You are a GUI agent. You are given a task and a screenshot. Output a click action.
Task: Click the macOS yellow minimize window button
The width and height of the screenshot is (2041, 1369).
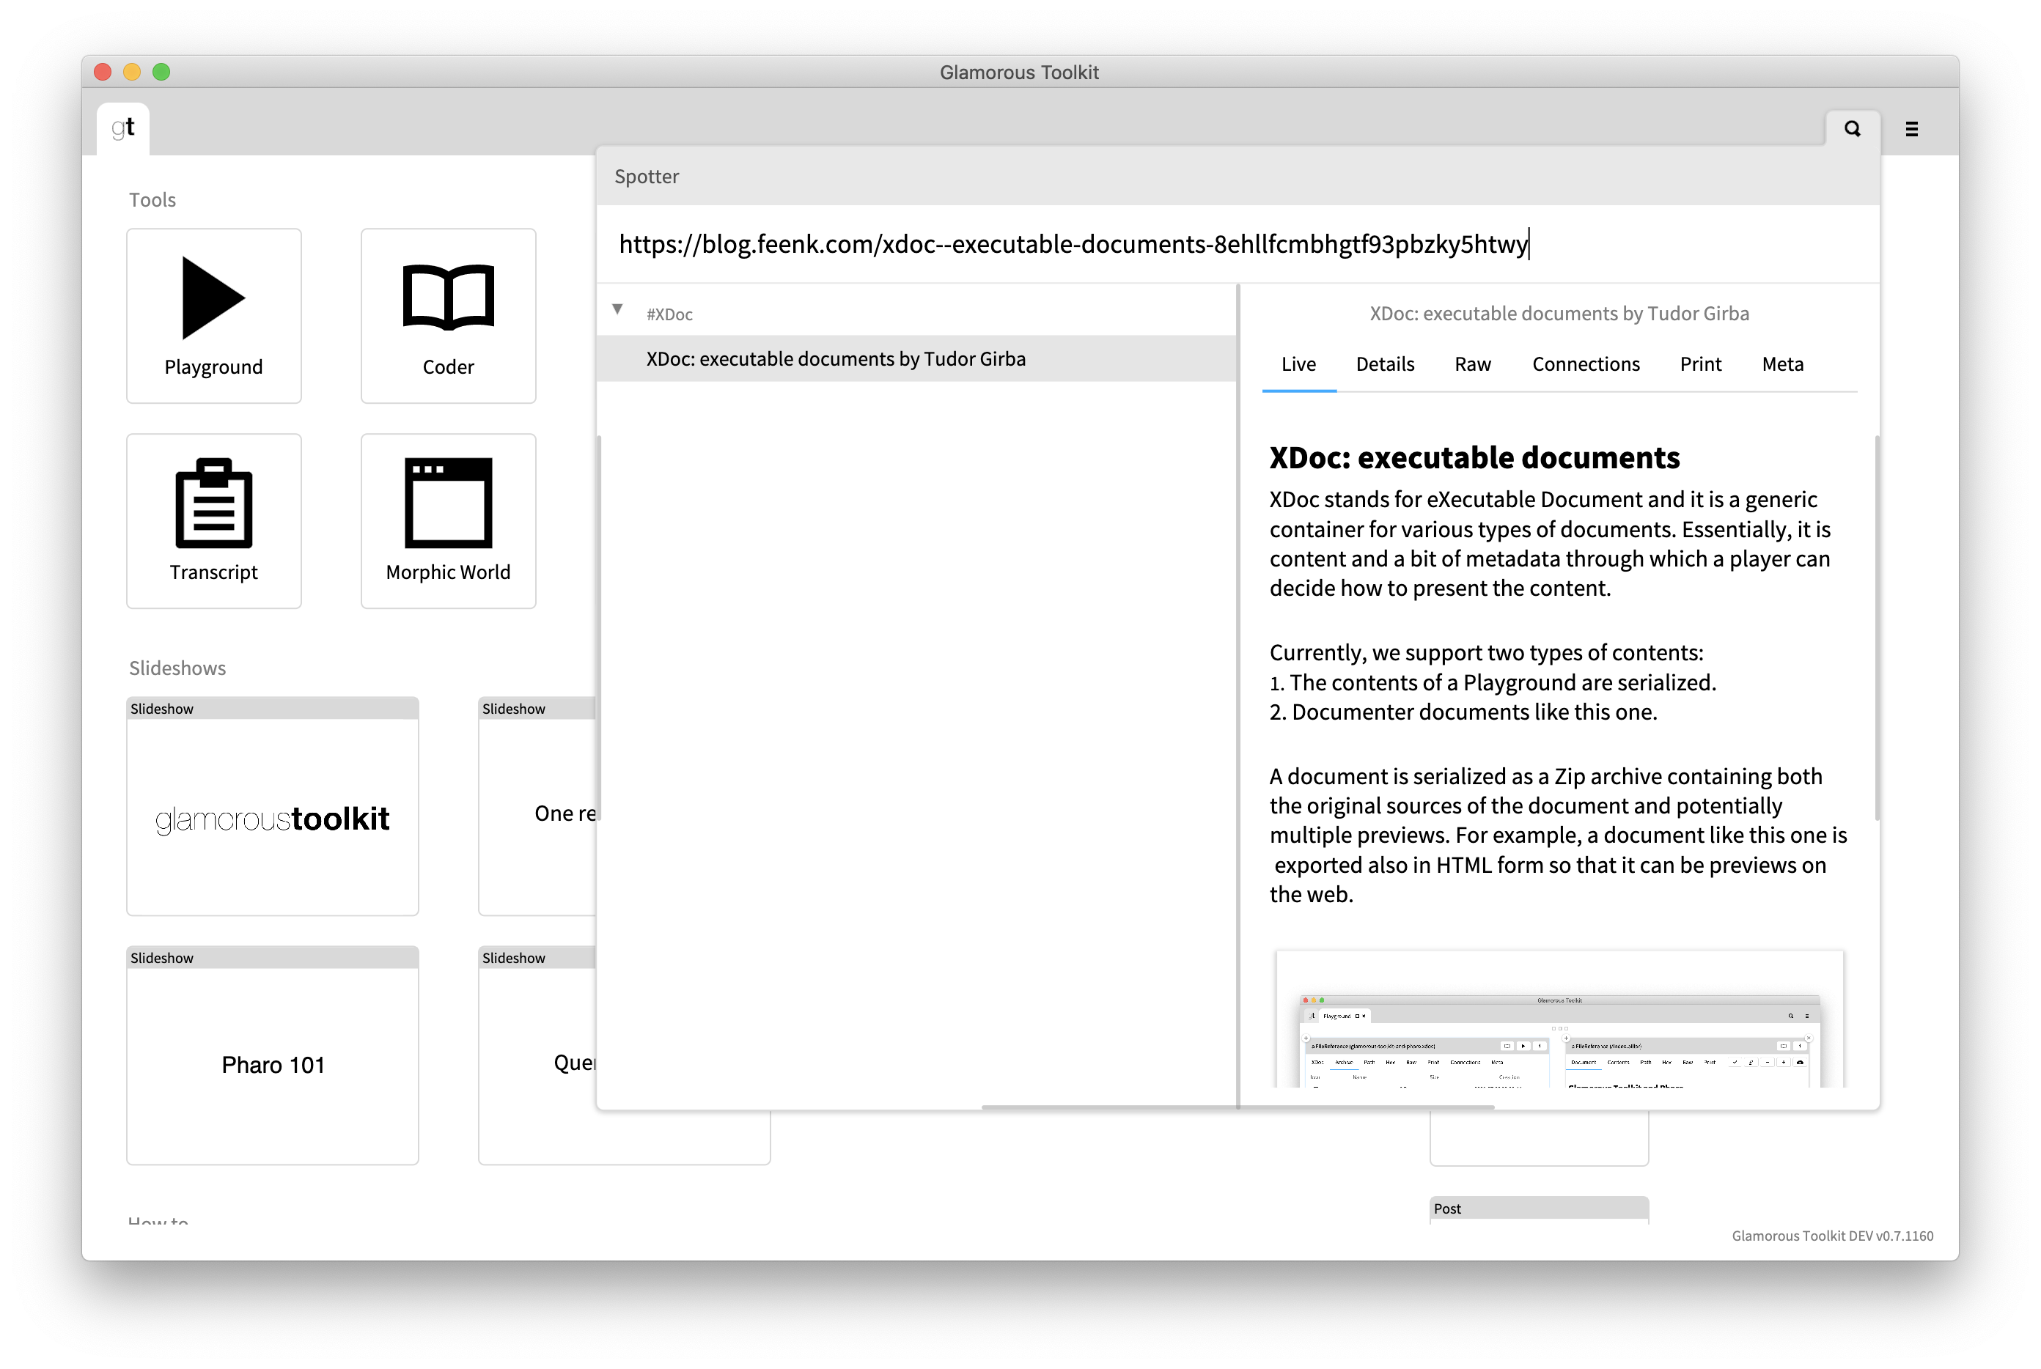click(132, 72)
